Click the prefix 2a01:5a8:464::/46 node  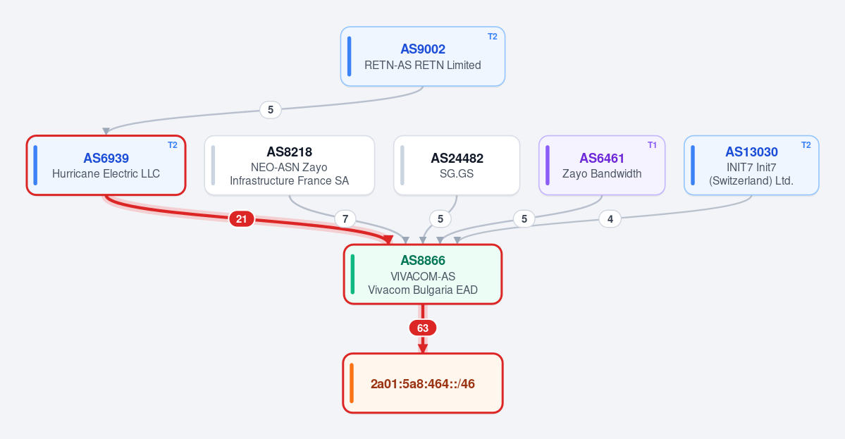point(423,383)
